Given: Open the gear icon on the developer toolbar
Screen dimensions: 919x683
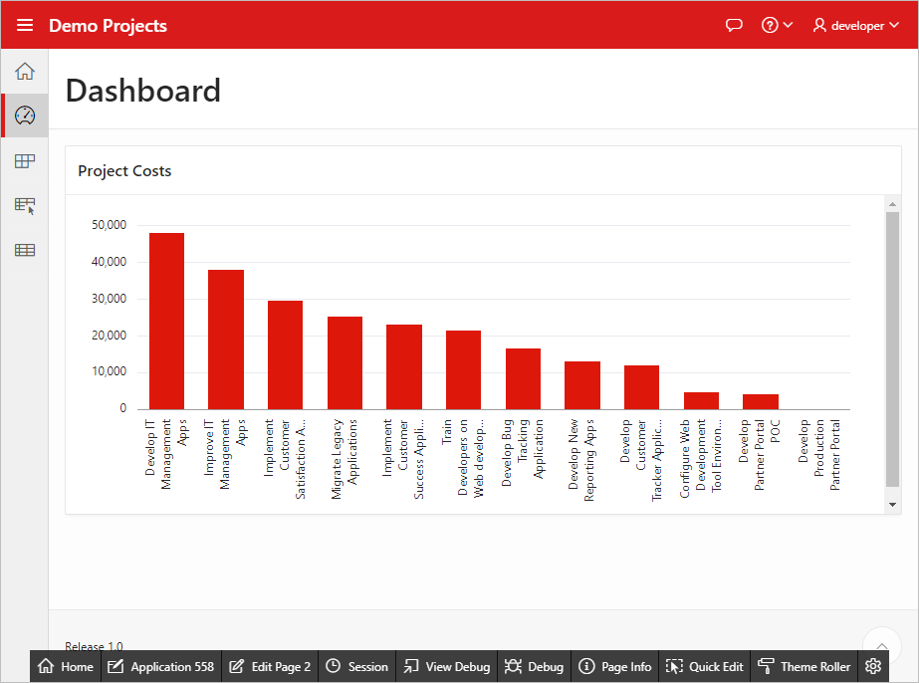Looking at the screenshot, I should click(x=873, y=667).
